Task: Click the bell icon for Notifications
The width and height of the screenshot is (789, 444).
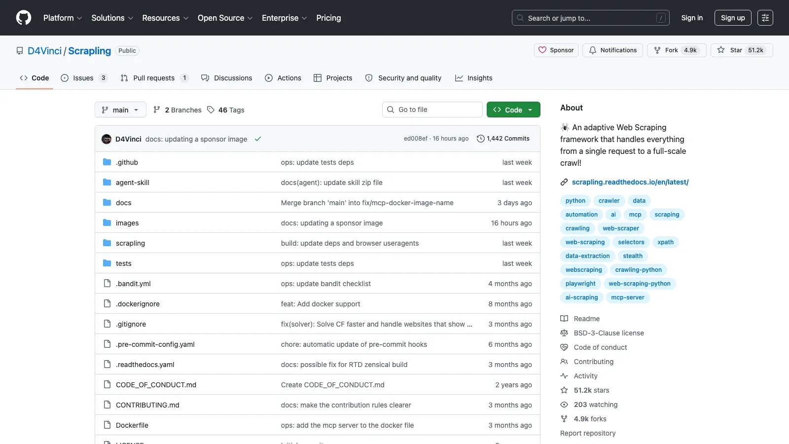Action: (x=593, y=50)
